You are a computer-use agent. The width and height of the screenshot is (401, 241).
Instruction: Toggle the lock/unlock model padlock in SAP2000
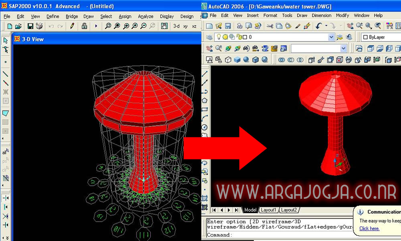click(84, 26)
